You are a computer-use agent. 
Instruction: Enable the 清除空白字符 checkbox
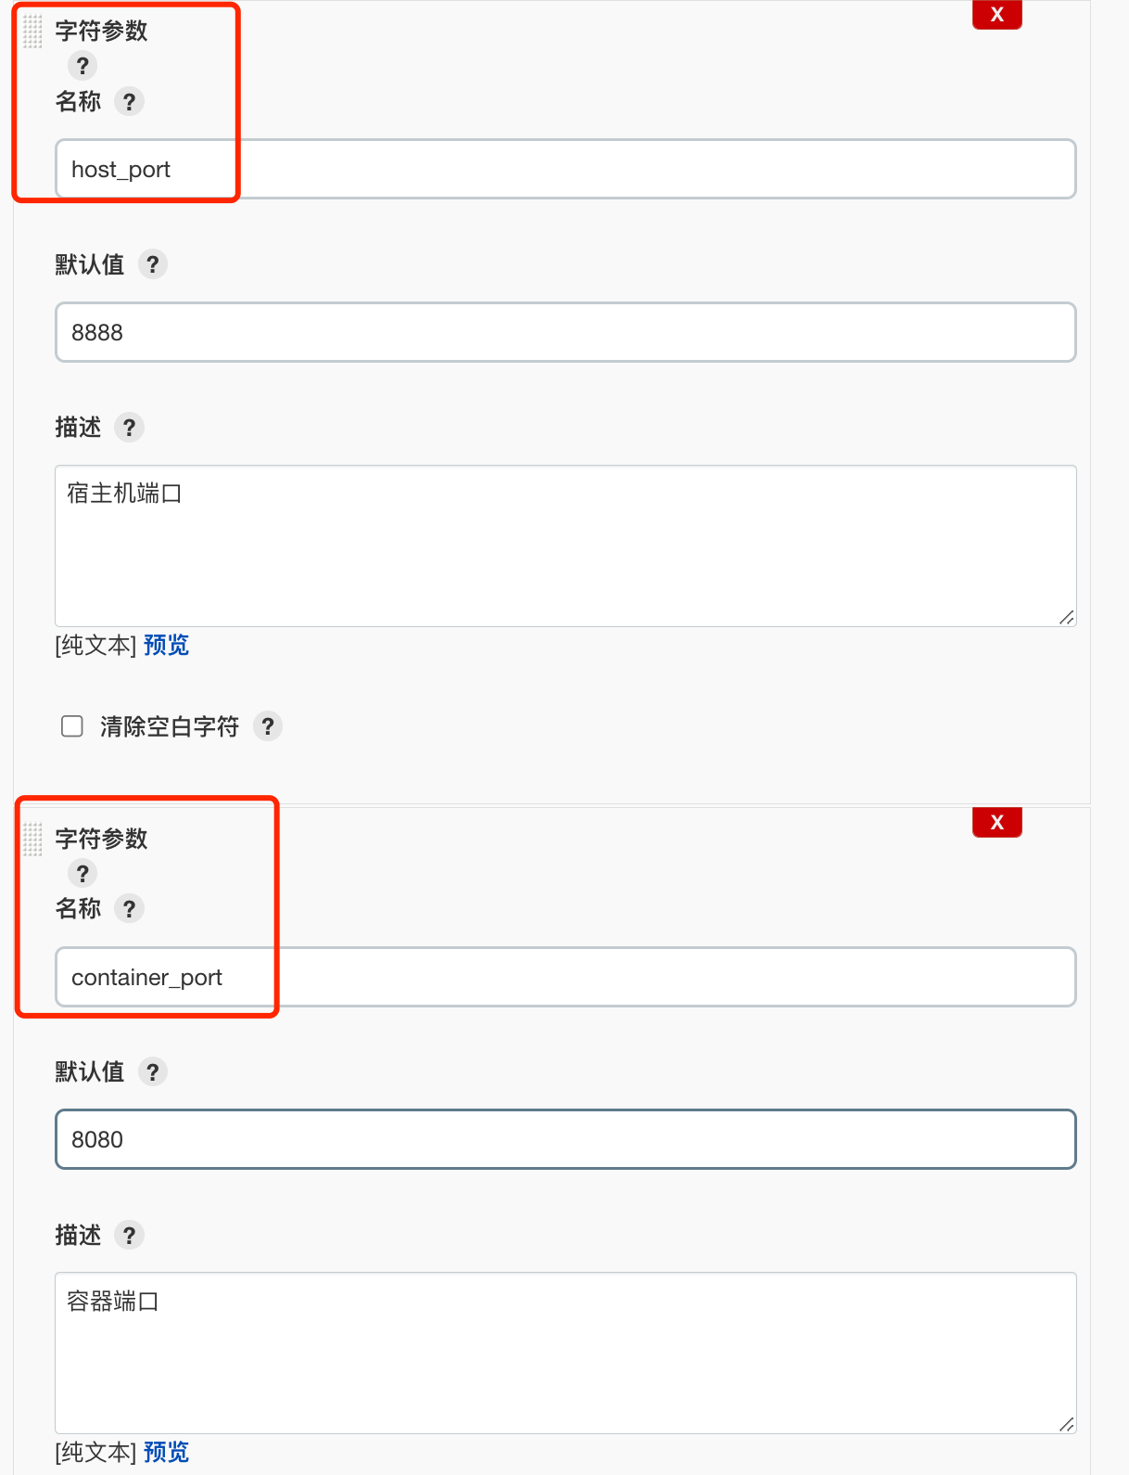(x=71, y=726)
